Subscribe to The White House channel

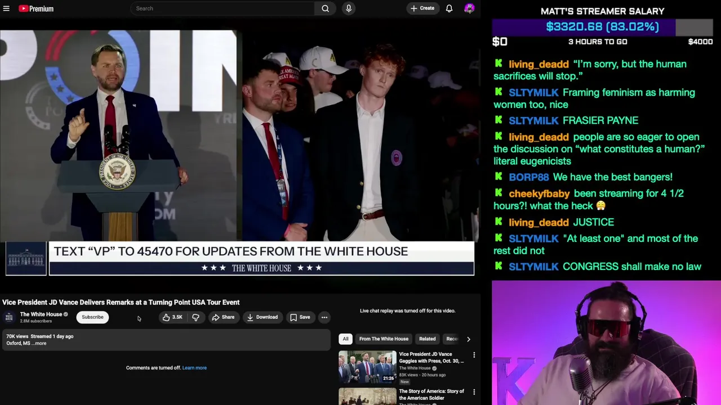pyautogui.click(x=92, y=317)
